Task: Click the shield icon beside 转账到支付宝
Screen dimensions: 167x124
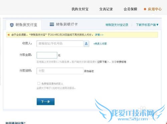Action: coord(12,25)
